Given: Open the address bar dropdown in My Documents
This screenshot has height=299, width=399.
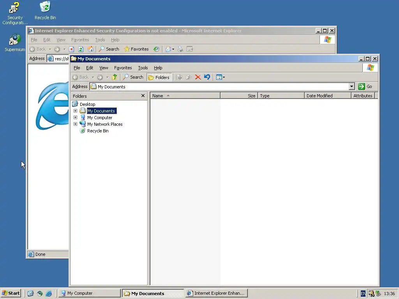Looking at the screenshot, I should [351, 86].
